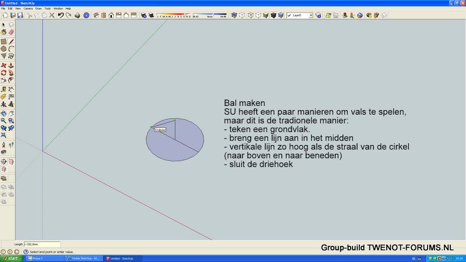Select the Push/Pull tool
The image size is (466, 262).
point(11,65)
